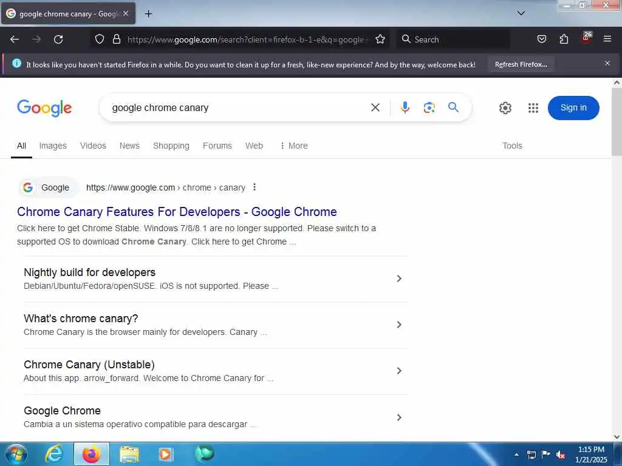Image resolution: width=622 pixels, height=466 pixels.
Task: Switch to Shopping results tab
Action: point(171,146)
